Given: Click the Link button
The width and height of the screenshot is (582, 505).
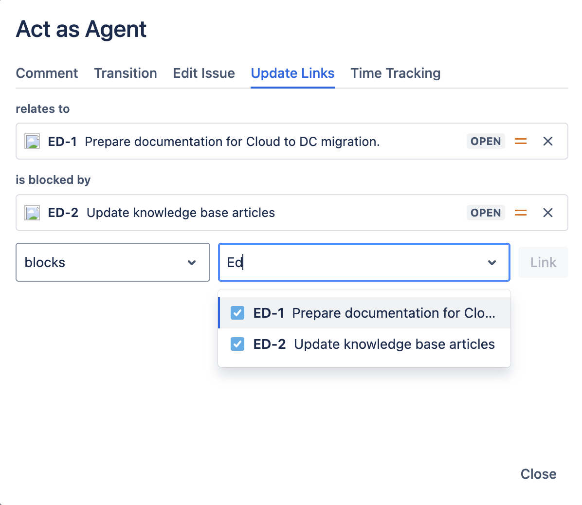Looking at the screenshot, I should click(x=543, y=262).
